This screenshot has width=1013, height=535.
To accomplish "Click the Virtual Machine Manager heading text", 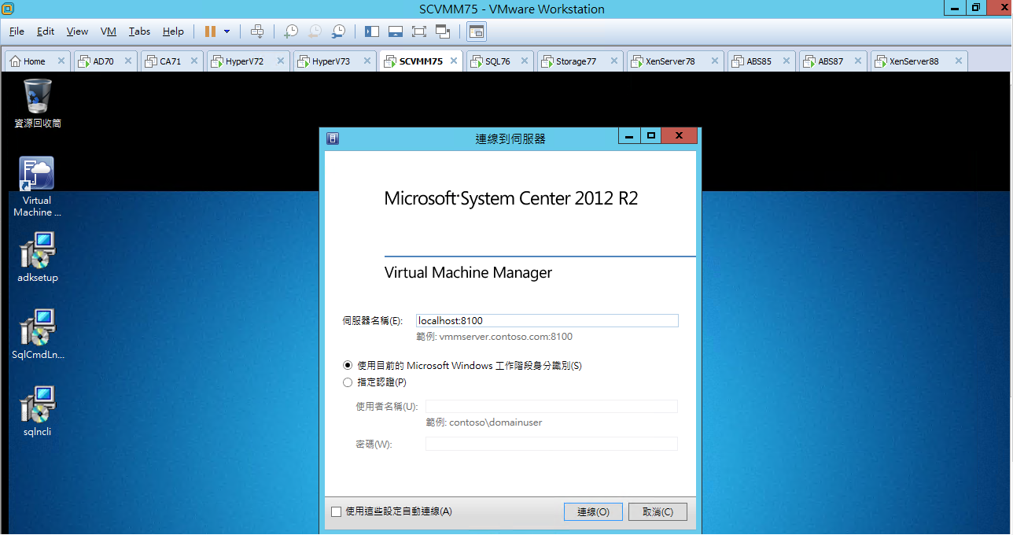I will 468,273.
